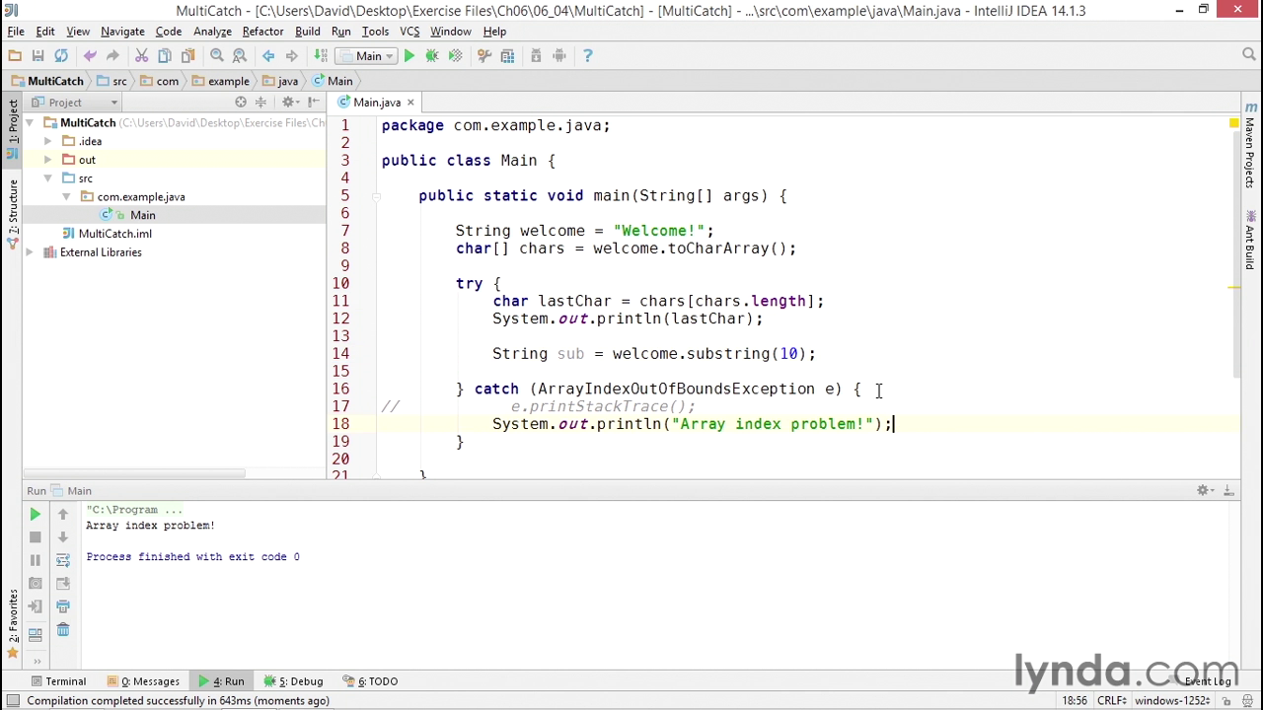This screenshot has height=710, width=1263.
Task: Expand External Libraries node
Action: coord(30,252)
